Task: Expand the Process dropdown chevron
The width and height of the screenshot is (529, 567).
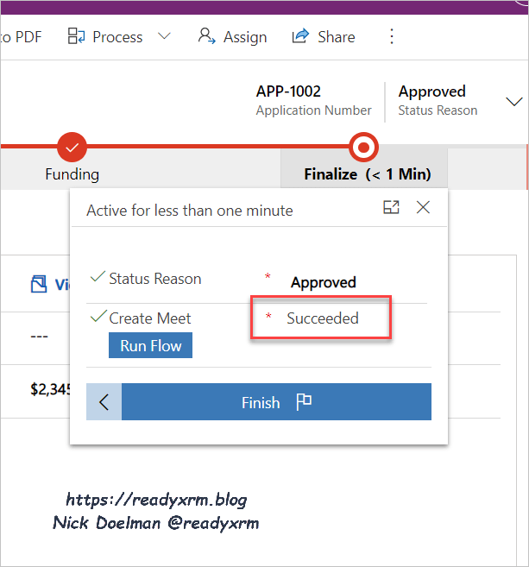Action: click(x=164, y=36)
